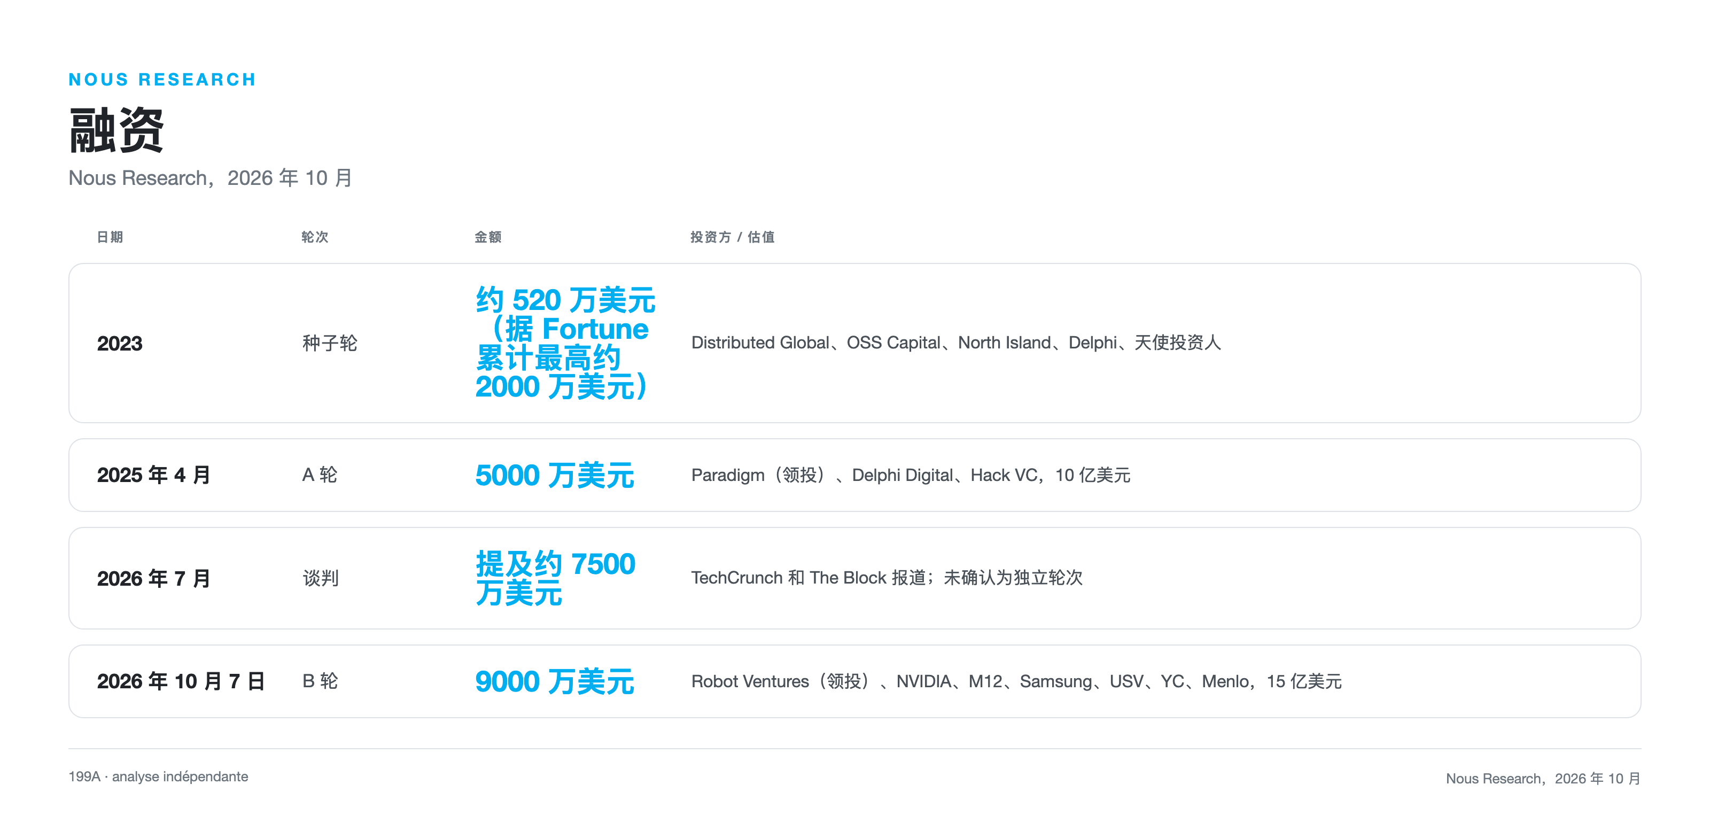Click the 提及约 7500 万美元 amount
This screenshot has height=839, width=1710.
[556, 578]
